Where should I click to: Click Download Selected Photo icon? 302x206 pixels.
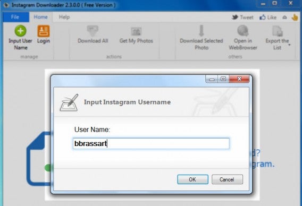click(x=202, y=31)
